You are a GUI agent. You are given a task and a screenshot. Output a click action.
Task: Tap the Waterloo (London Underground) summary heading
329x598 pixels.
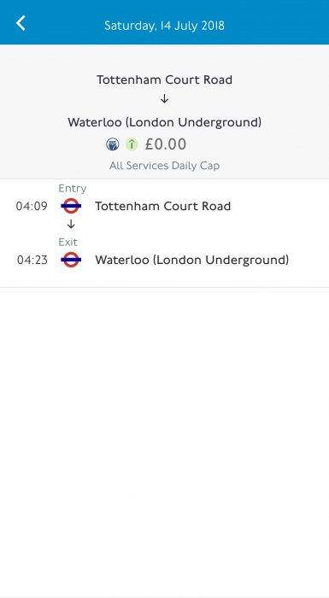coord(164,122)
